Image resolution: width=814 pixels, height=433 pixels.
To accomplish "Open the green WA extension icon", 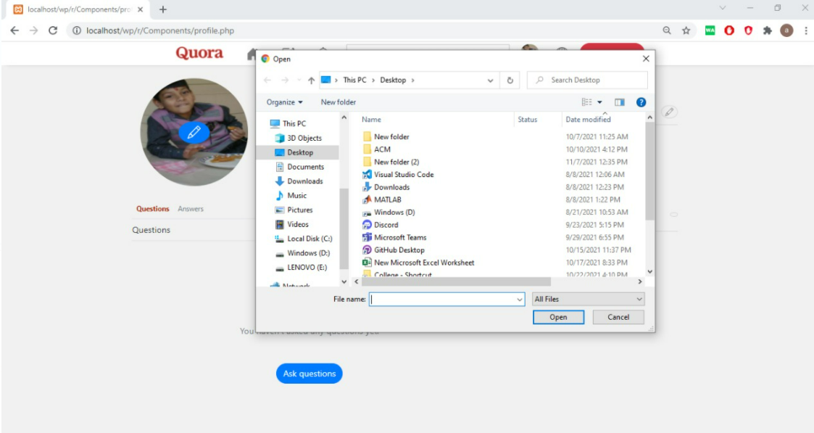I will pyautogui.click(x=710, y=30).
